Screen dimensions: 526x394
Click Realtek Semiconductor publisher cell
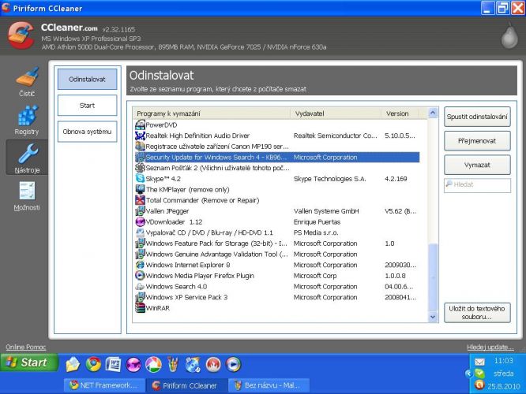pos(336,136)
